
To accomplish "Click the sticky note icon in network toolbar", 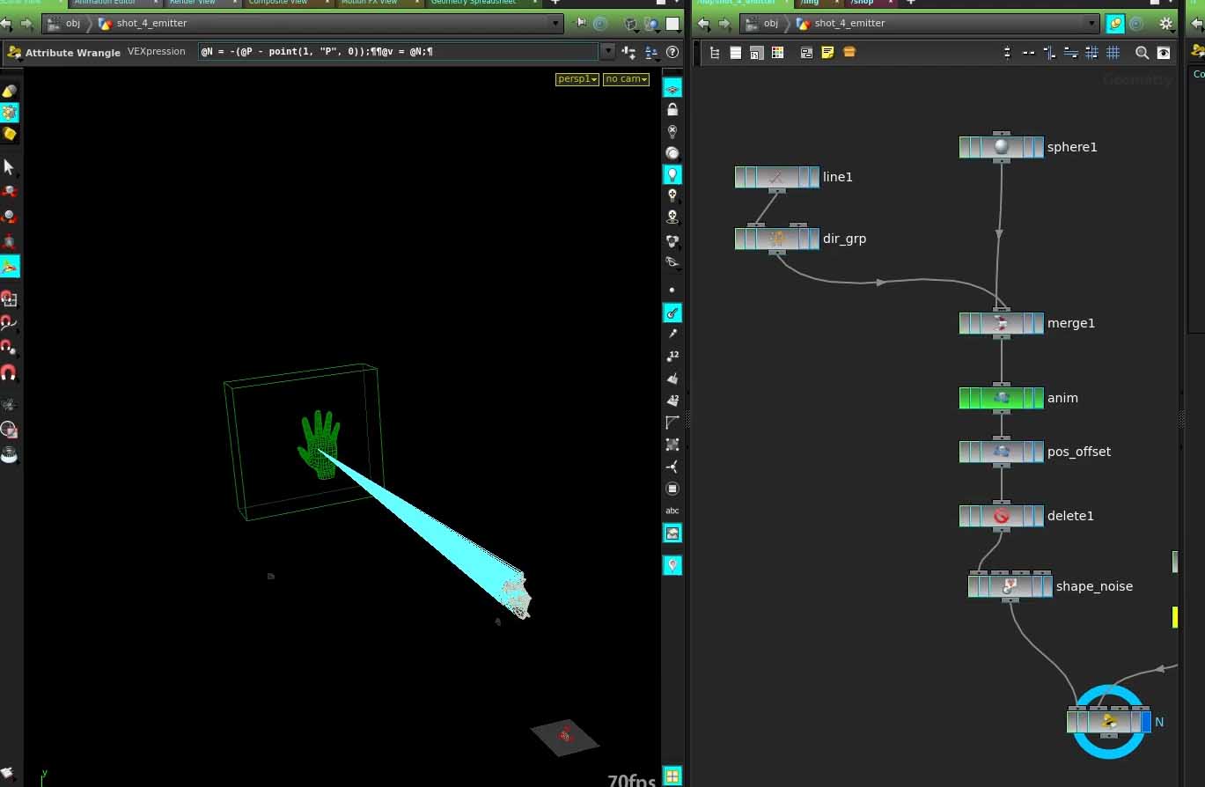I will [827, 53].
